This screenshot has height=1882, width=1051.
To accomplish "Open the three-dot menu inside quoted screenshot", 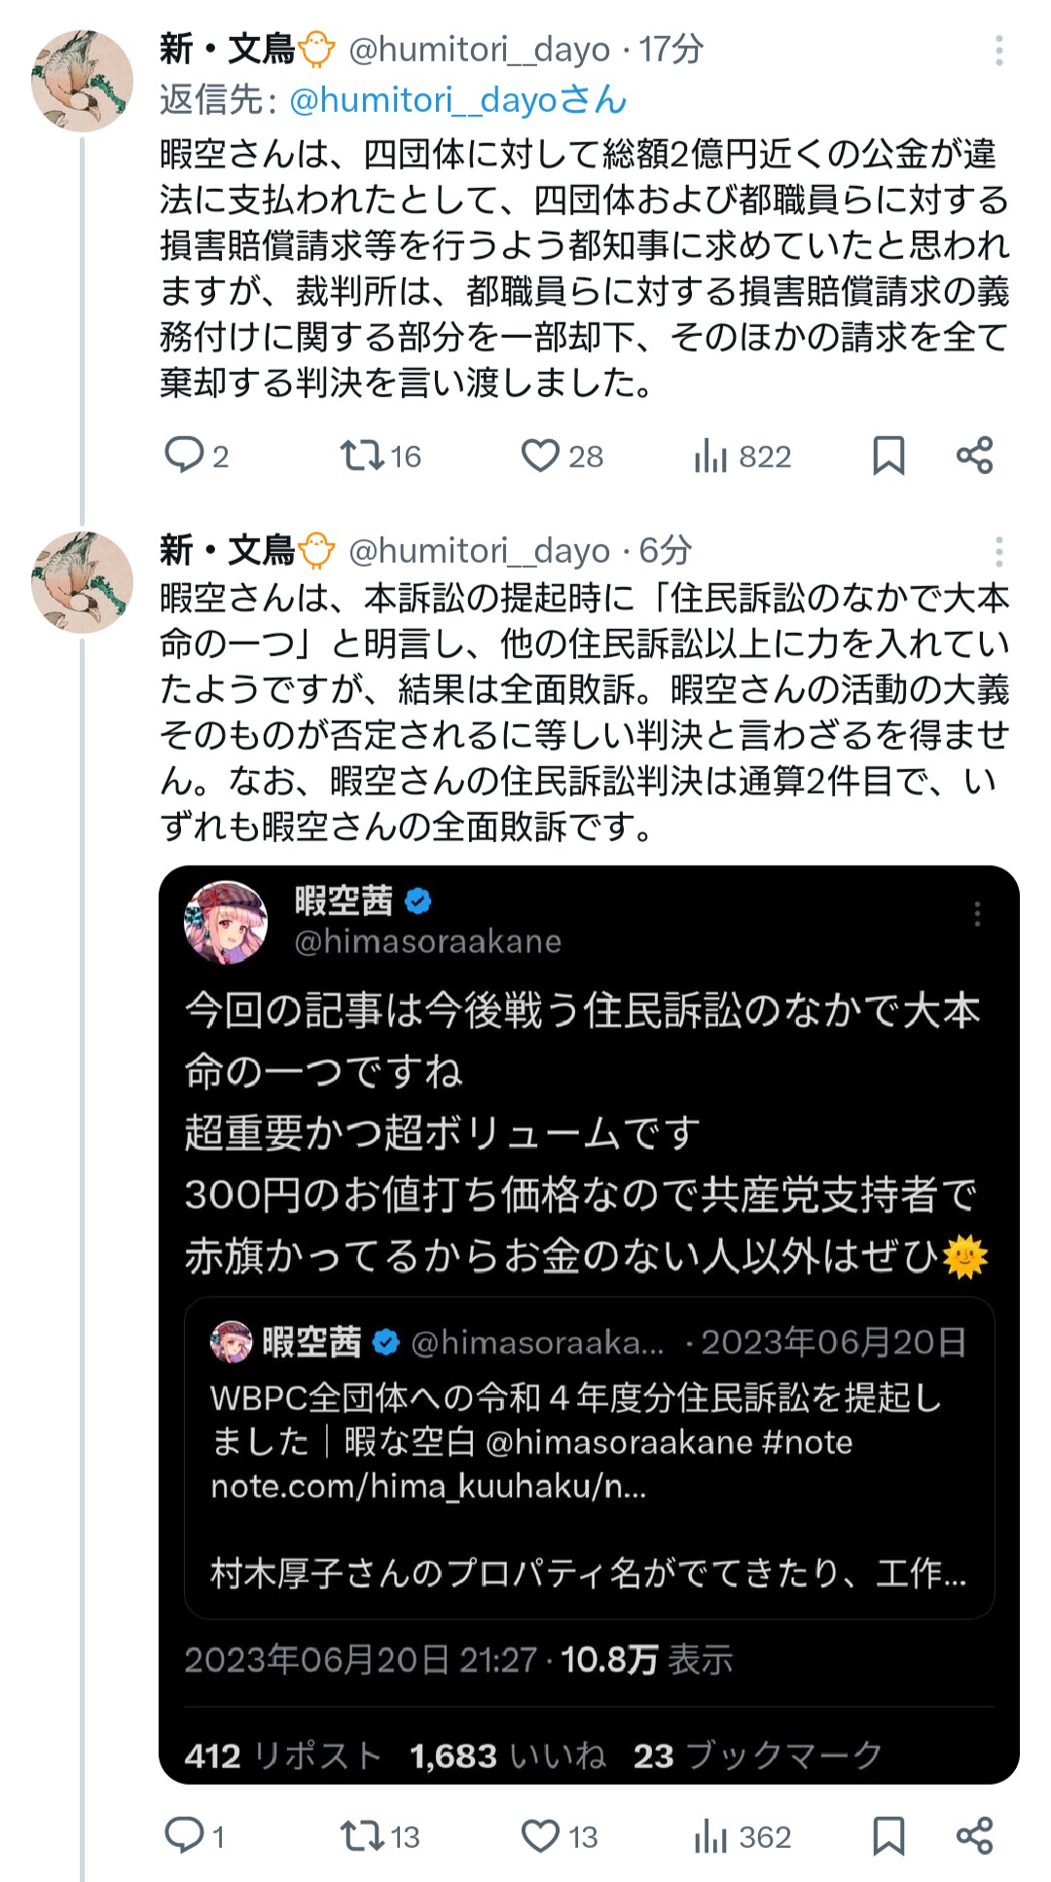I will (977, 913).
